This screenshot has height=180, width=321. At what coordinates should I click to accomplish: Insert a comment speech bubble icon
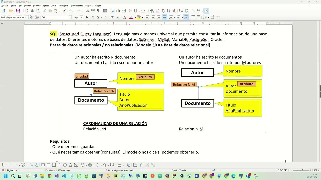click(181, 11)
